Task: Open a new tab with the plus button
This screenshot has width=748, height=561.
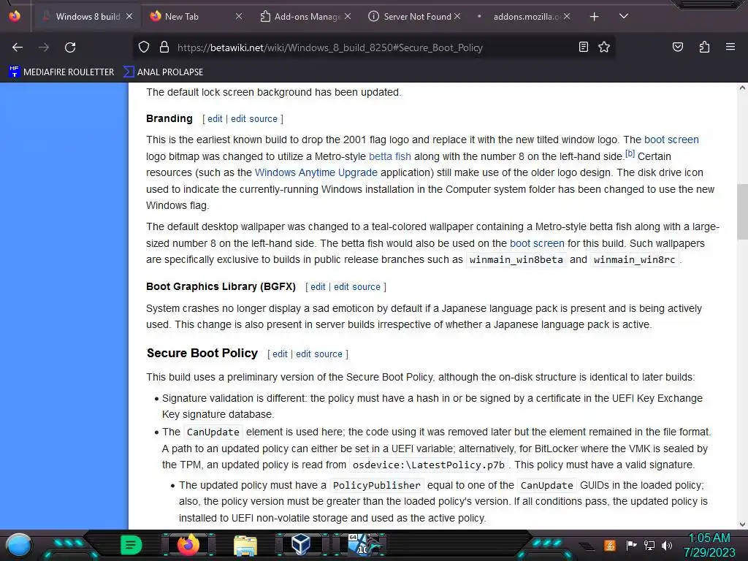Action: [x=594, y=17]
